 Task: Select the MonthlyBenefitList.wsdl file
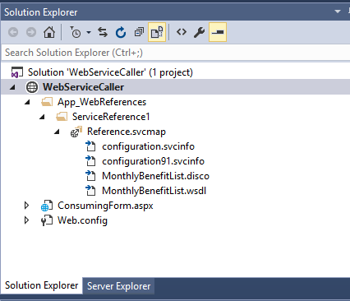[x=154, y=191]
